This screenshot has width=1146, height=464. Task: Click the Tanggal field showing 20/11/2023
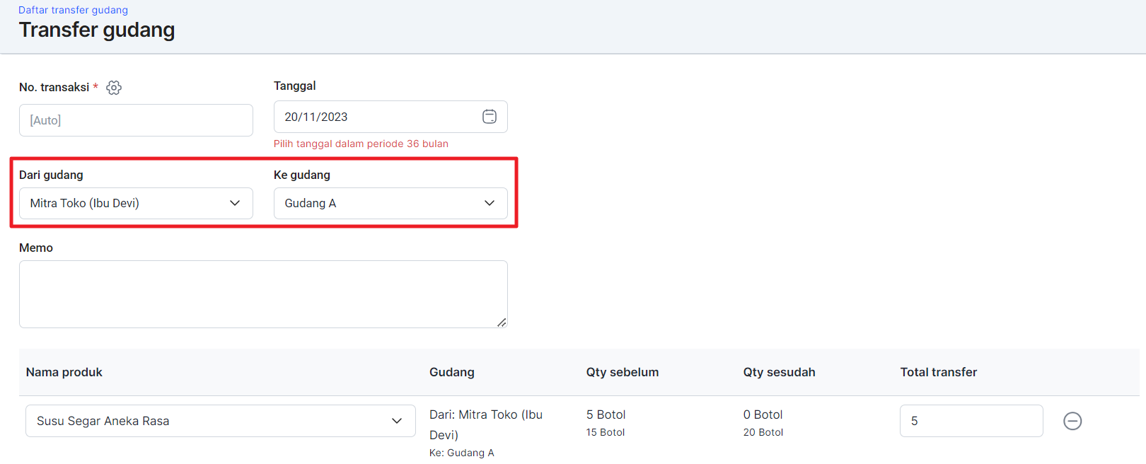[x=390, y=117]
